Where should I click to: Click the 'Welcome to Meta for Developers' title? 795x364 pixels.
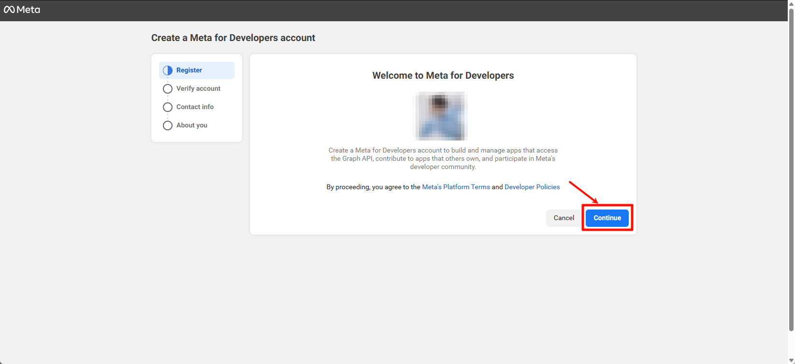(x=443, y=76)
